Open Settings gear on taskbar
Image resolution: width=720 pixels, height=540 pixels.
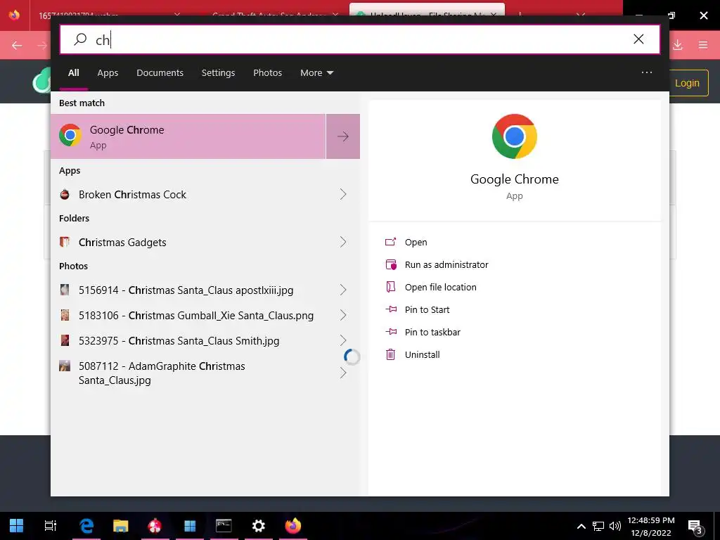coord(259,525)
